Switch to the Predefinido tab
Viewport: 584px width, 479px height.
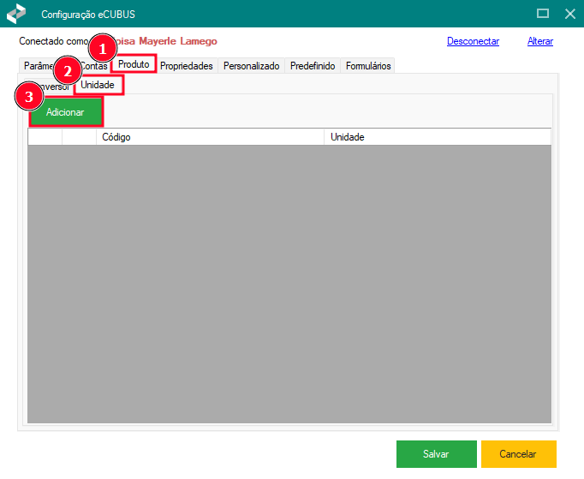click(x=313, y=66)
